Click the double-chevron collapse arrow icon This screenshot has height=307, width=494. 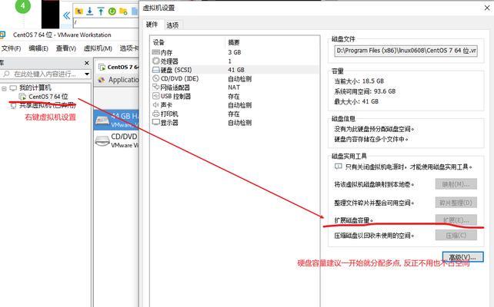tap(66, 15)
